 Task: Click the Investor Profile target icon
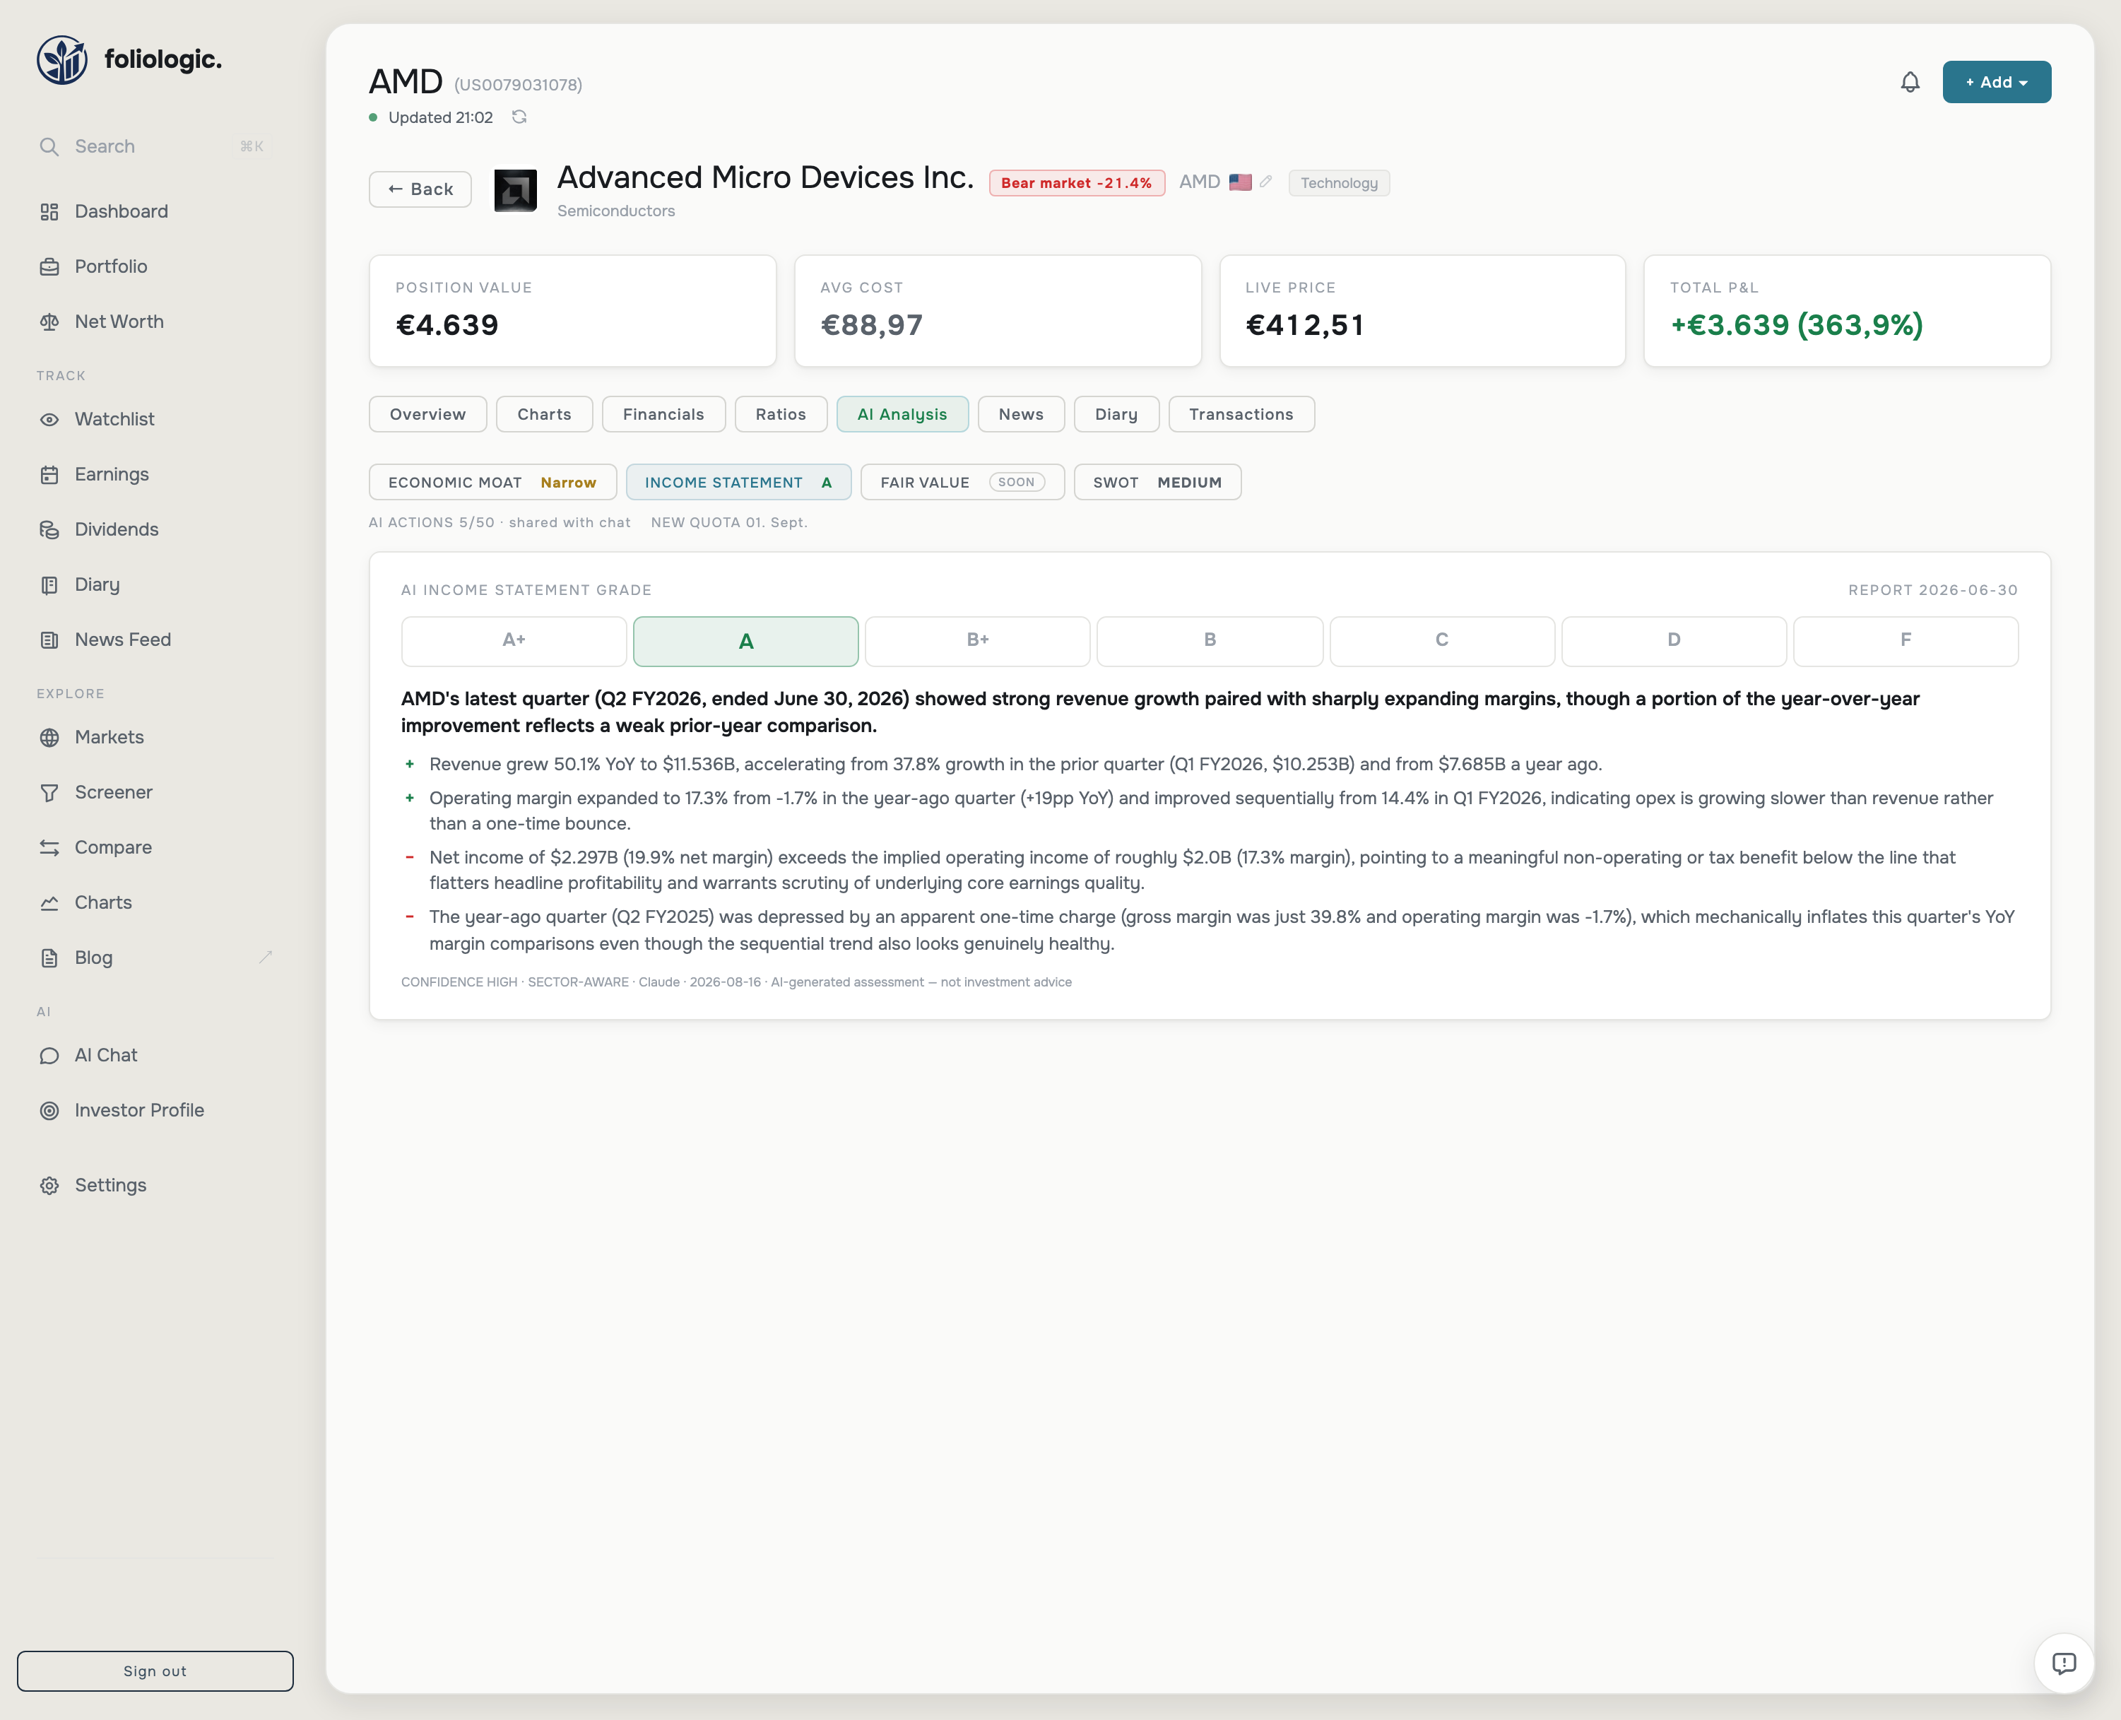[x=49, y=1111]
